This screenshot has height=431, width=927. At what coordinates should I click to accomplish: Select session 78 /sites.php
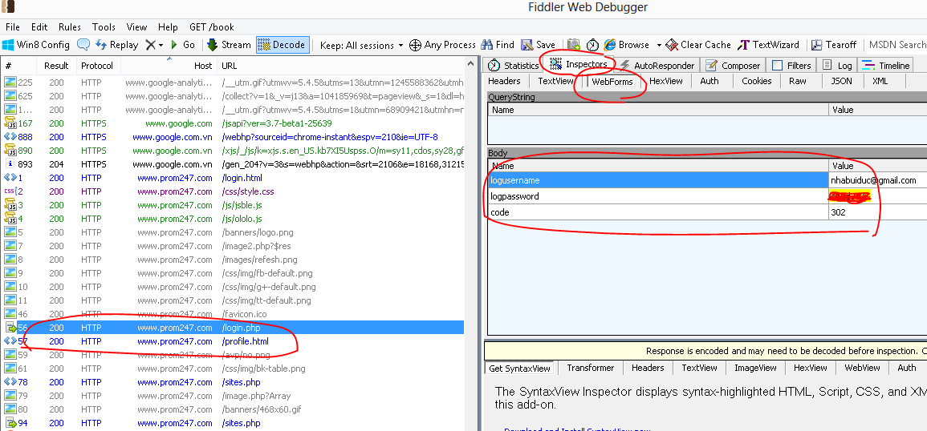tap(234, 382)
